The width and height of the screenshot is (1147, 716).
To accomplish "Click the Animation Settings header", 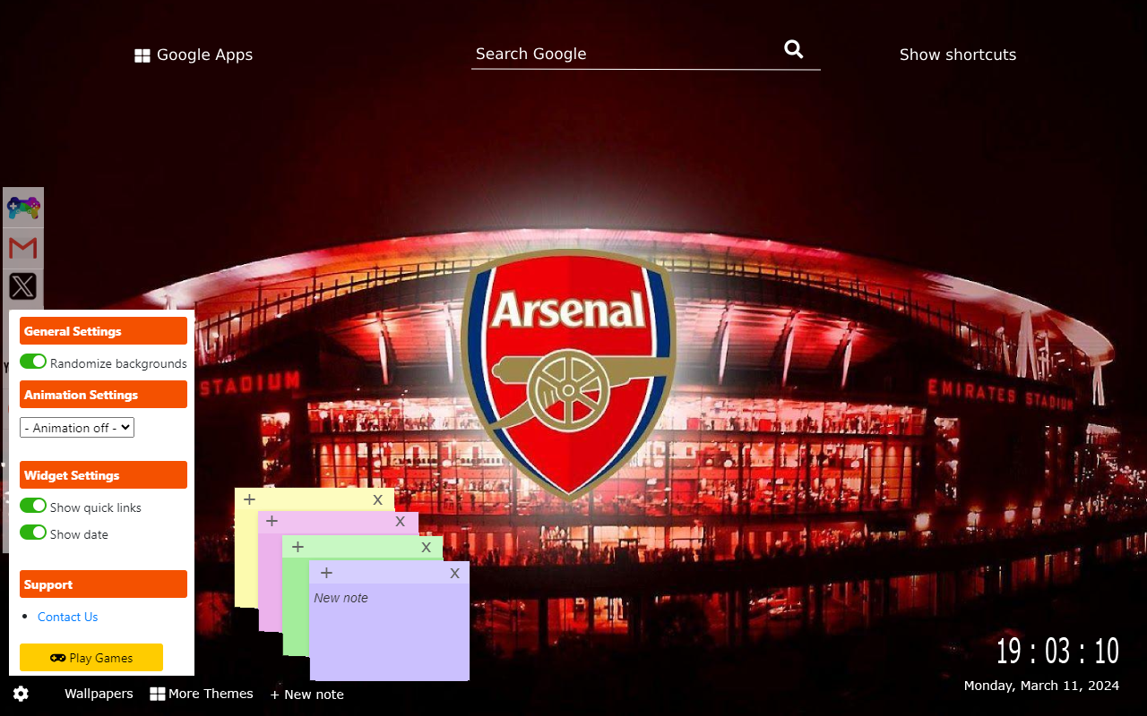I will point(103,394).
